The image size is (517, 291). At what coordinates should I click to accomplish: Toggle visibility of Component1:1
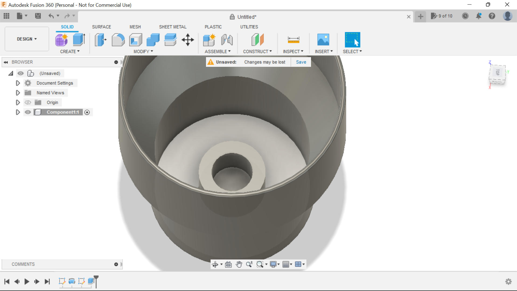(28, 112)
